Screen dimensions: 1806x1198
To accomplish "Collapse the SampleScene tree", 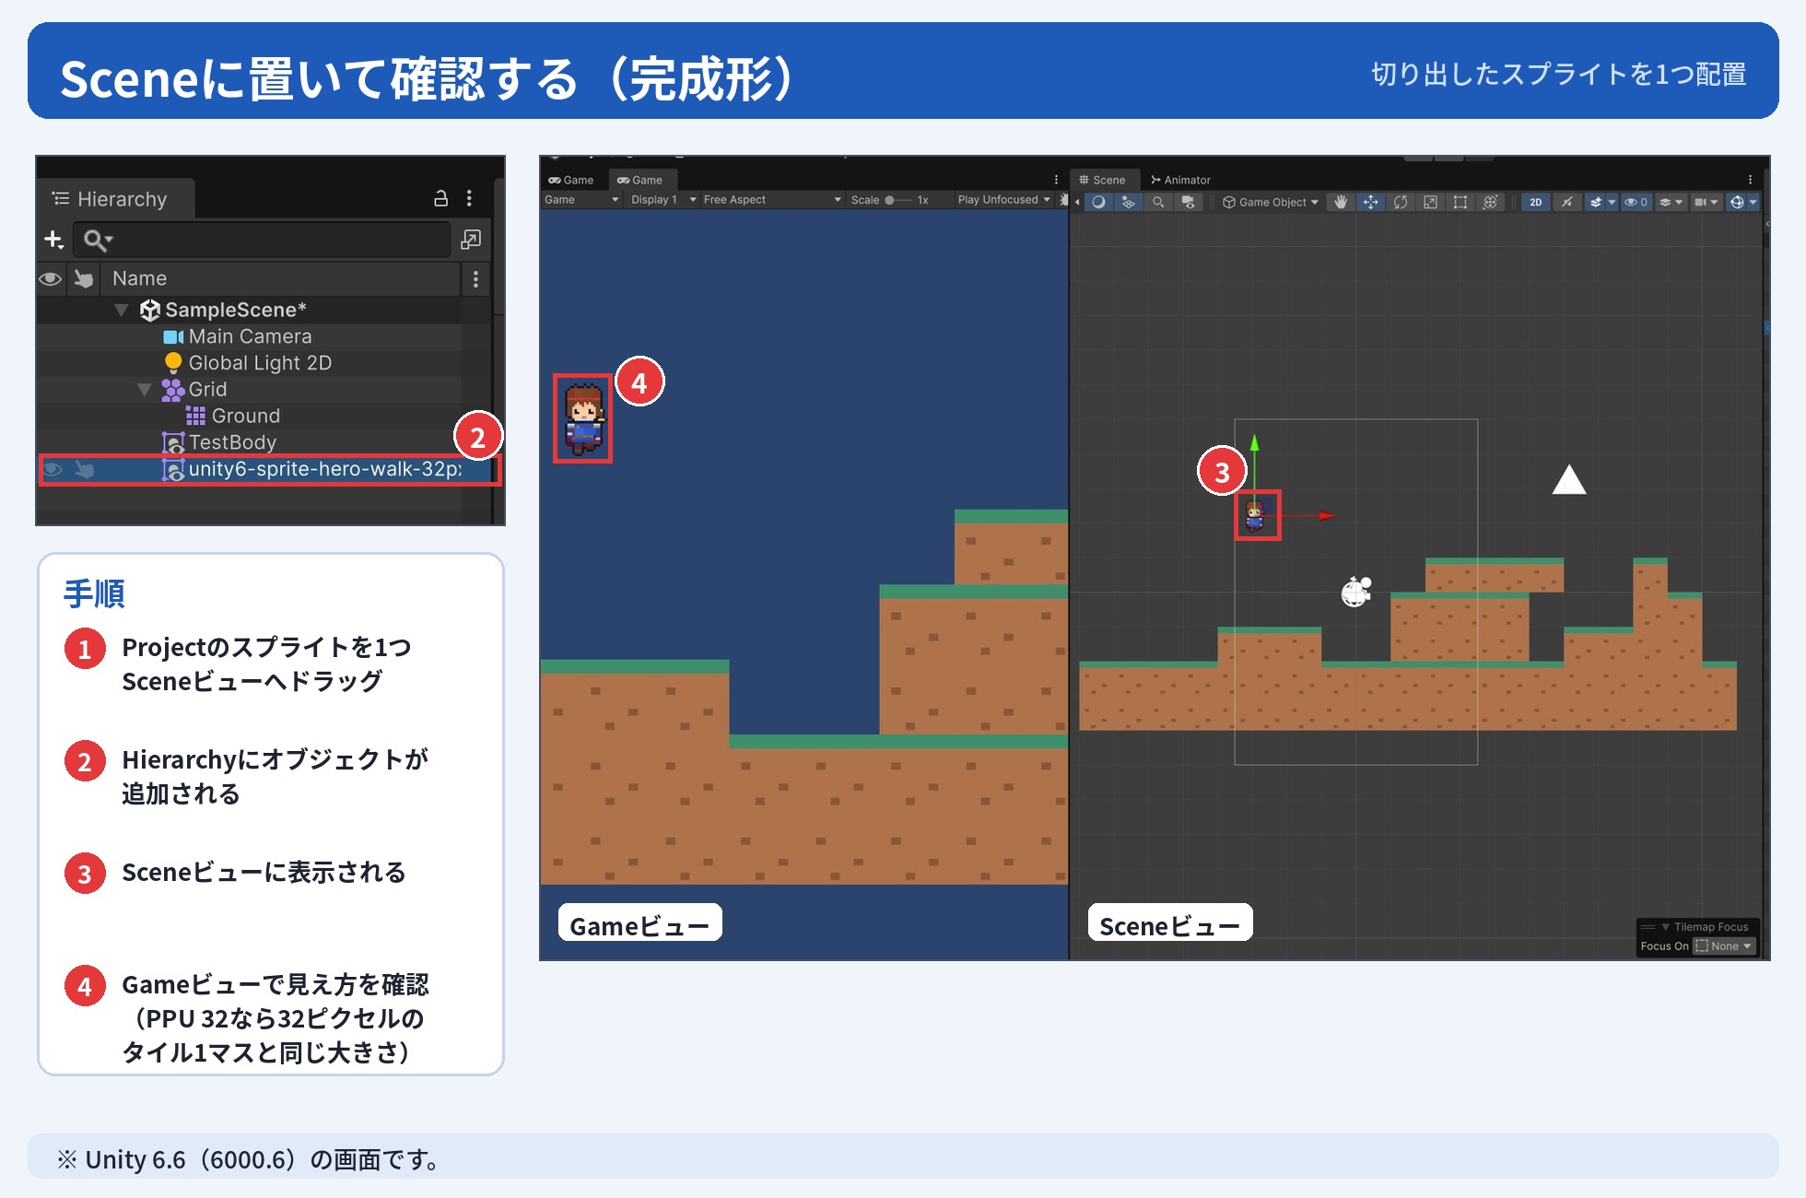I will 121,310.
